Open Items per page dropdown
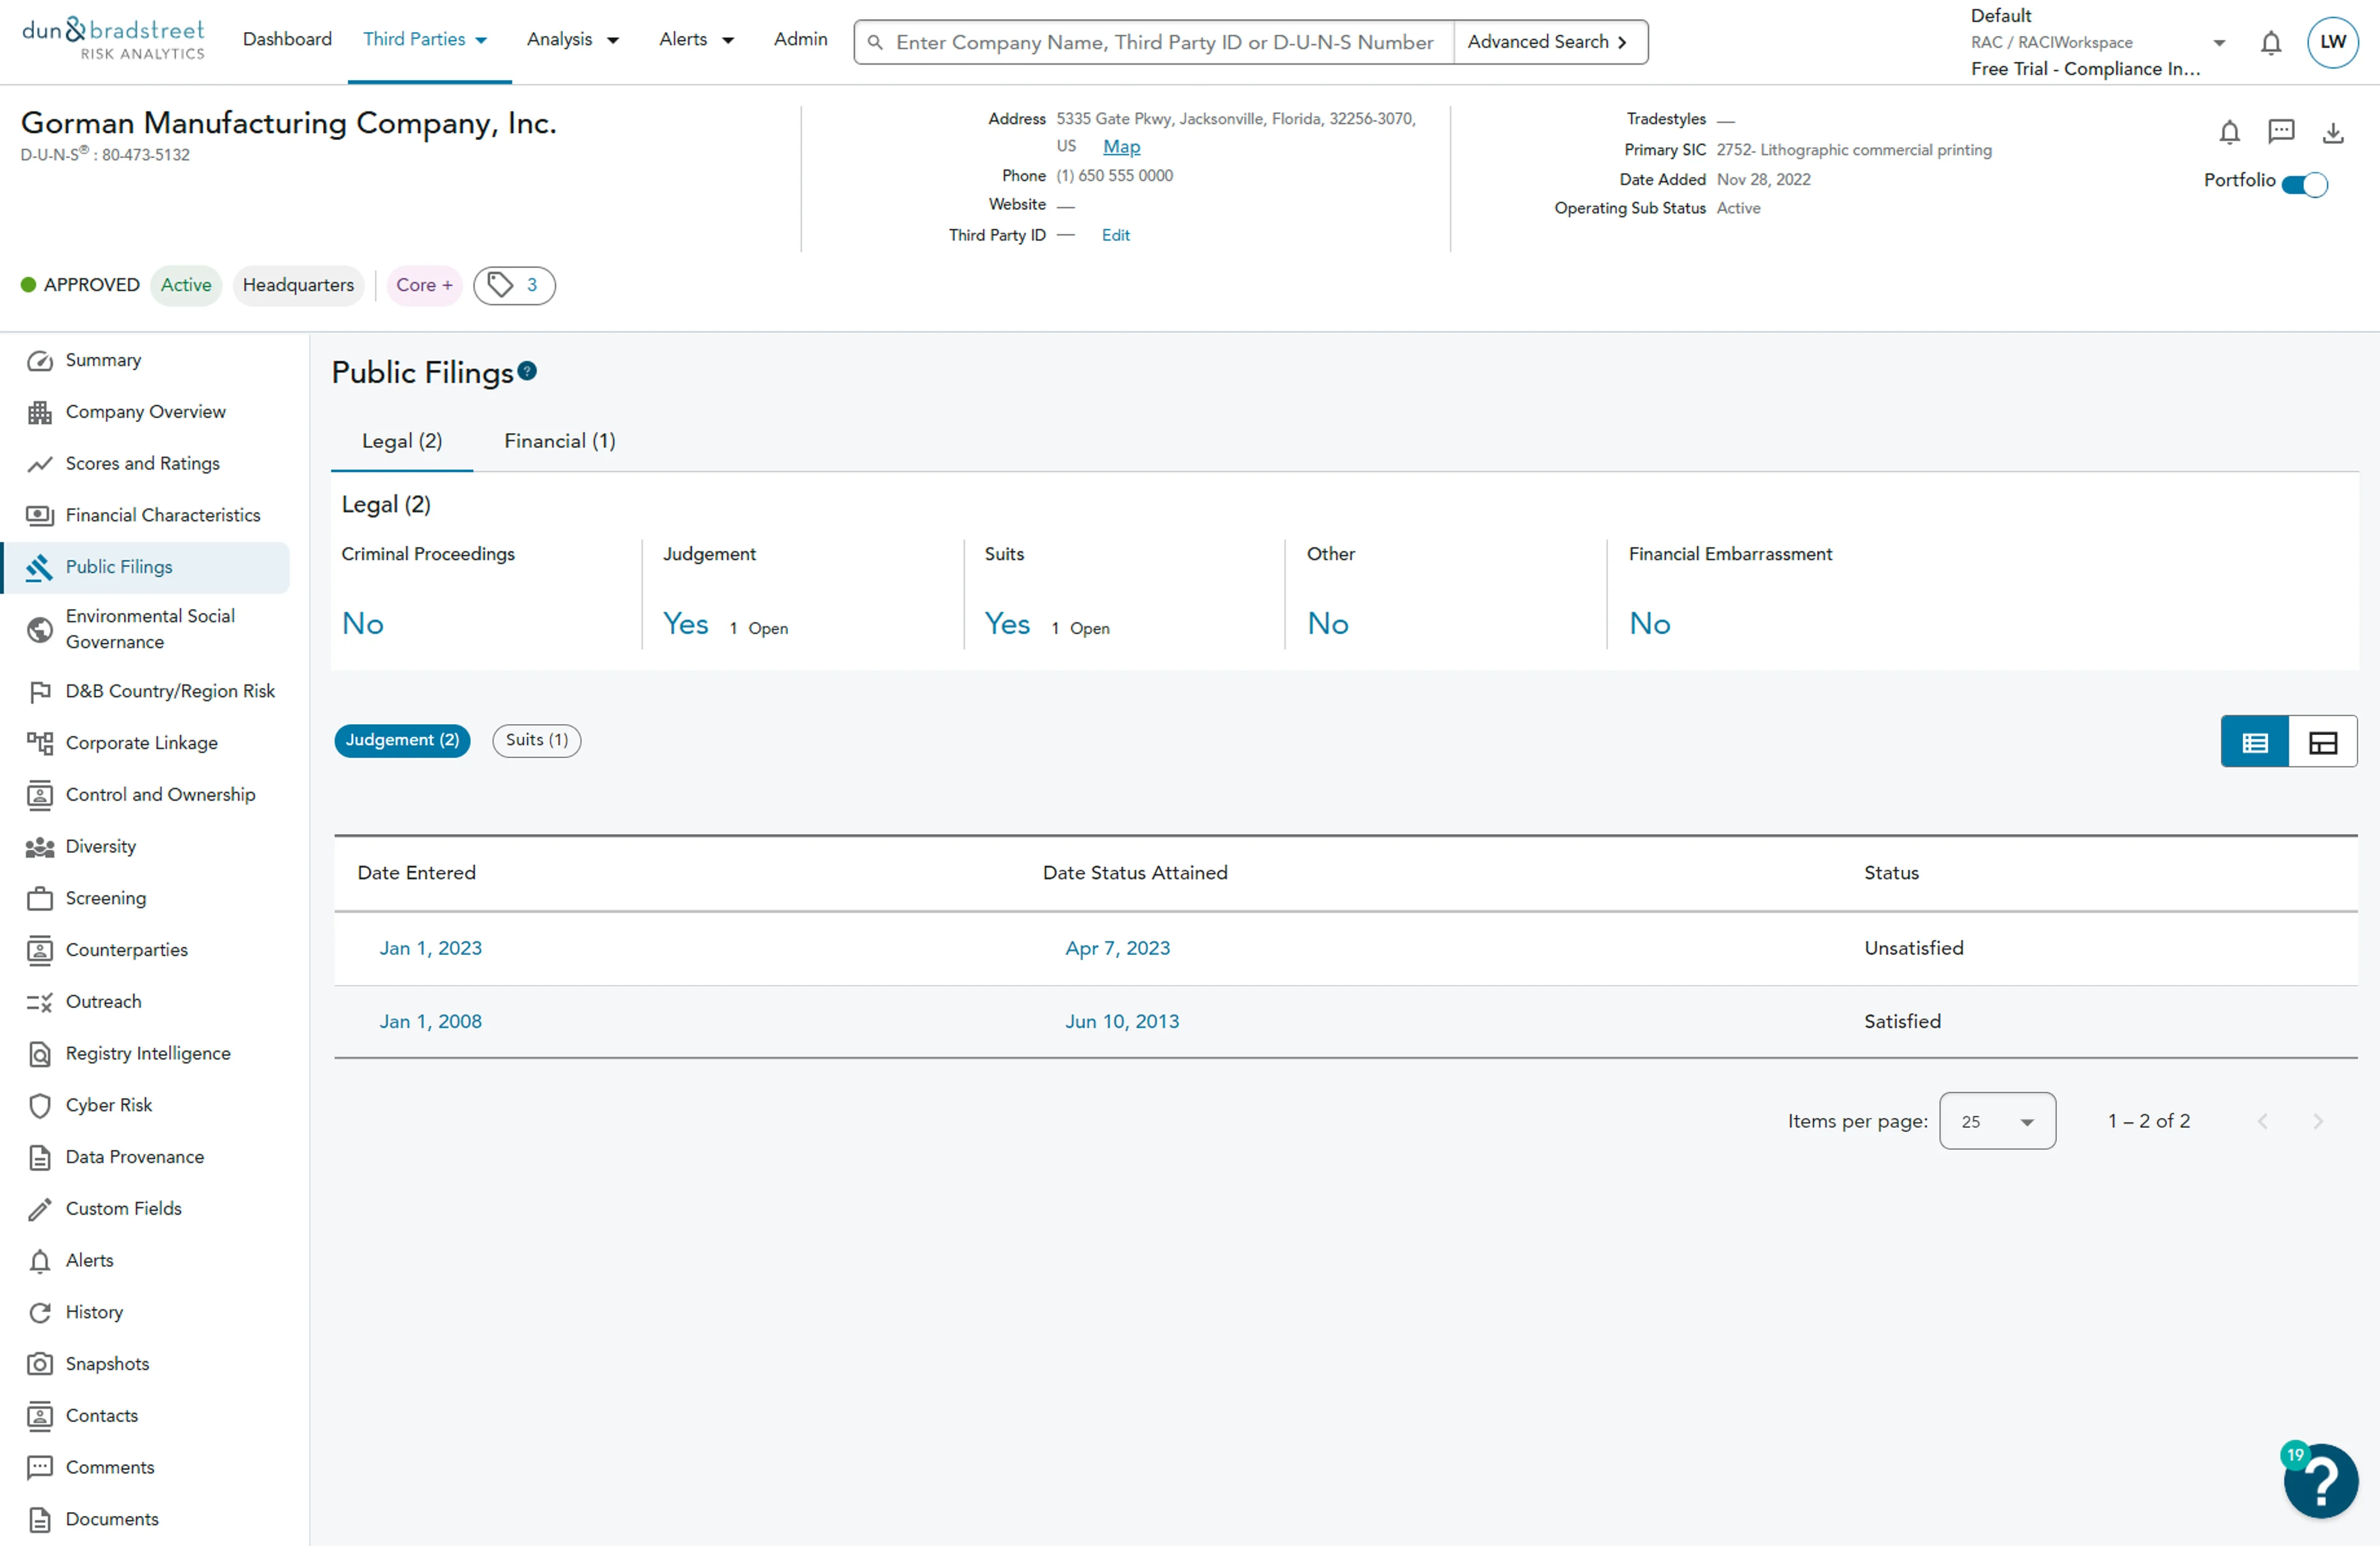Screen dimensions: 2380x1546 [x=1997, y=1121]
